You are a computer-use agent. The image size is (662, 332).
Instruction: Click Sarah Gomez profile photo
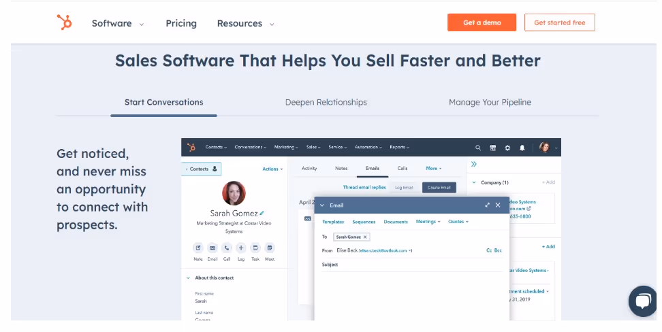pos(234,193)
